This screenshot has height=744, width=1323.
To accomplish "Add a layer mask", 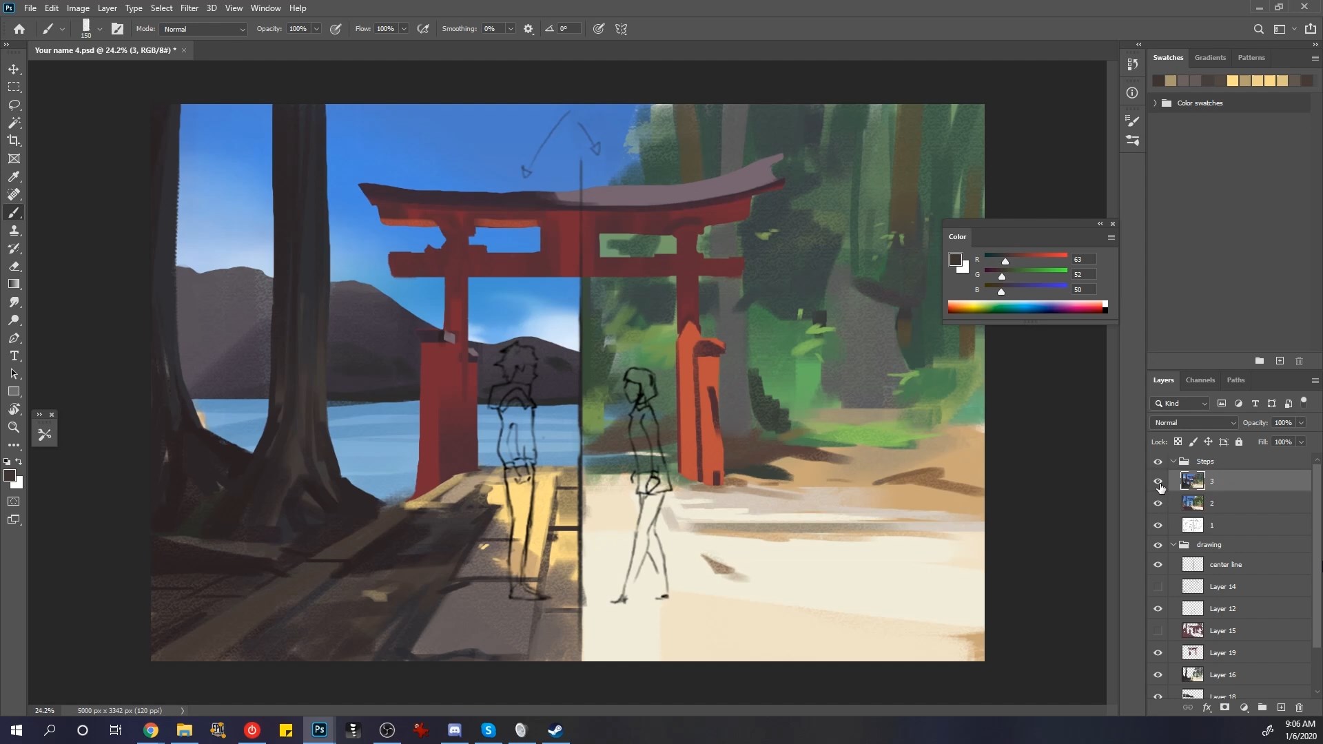I will pos(1224,707).
